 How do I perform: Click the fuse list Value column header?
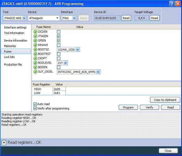[x=80, y=27]
